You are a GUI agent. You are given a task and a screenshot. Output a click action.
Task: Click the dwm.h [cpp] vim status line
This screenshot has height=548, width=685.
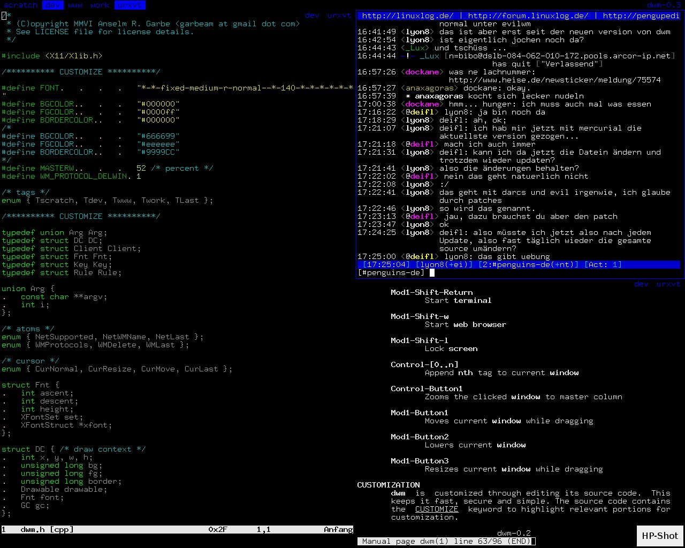point(47,529)
